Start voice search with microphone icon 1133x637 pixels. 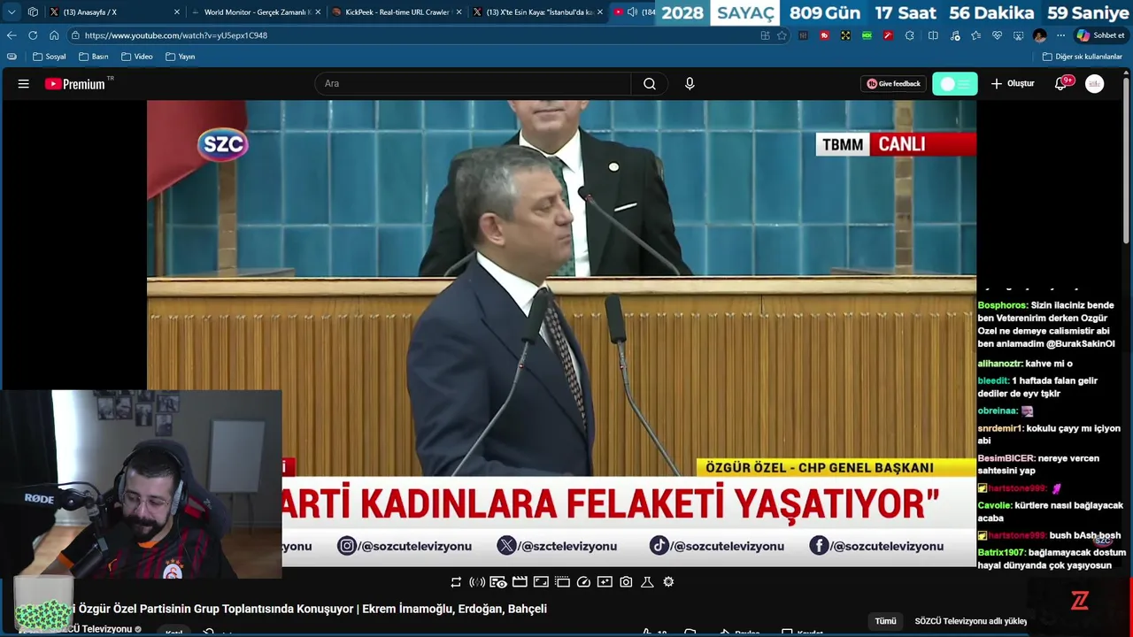coord(690,84)
